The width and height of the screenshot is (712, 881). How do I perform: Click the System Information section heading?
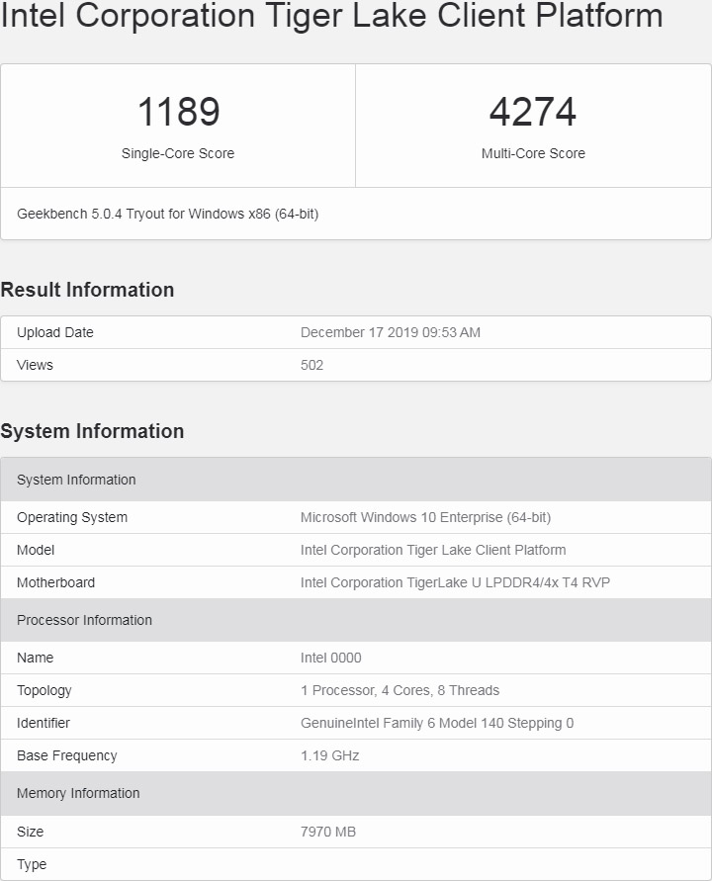[x=92, y=431]
